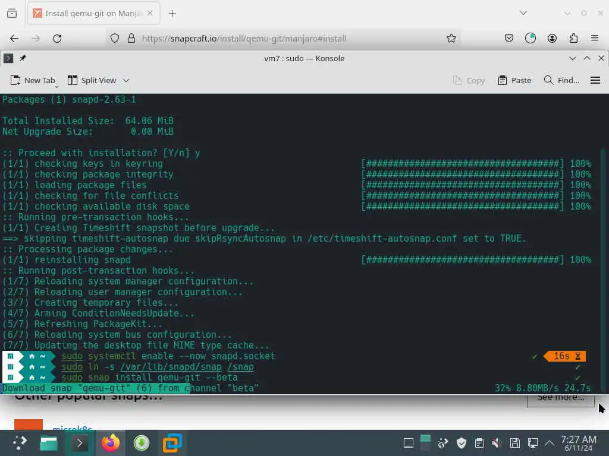
Task: Open Firefox application hamburger menu
Action: [x=595, y=38]
